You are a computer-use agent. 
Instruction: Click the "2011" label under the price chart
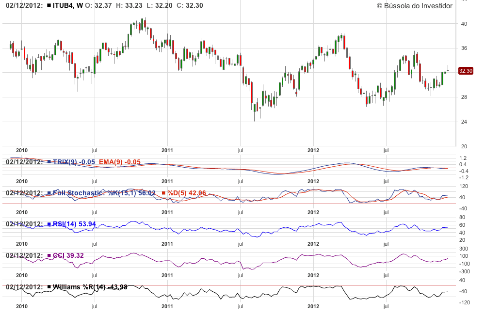(x=167, y=150)
